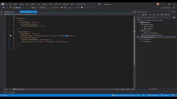Select appsettings.Development.json in Solution Explorer
The width and height of the screenshot is (177, 99).
[153, 35]
